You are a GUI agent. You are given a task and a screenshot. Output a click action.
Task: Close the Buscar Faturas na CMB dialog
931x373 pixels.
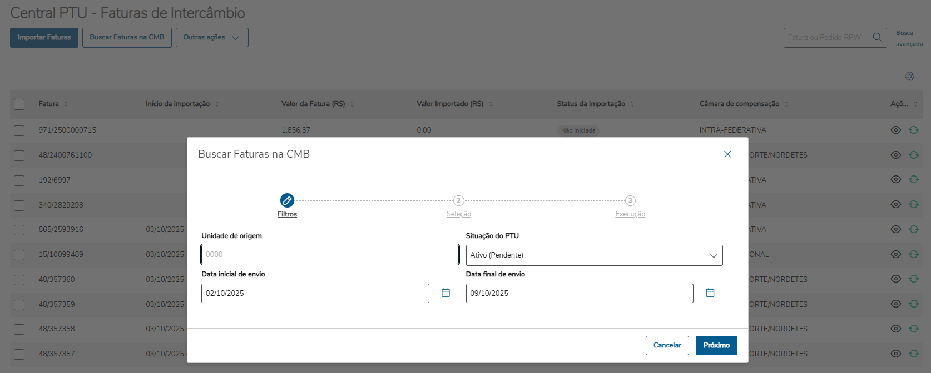(727, 154)
